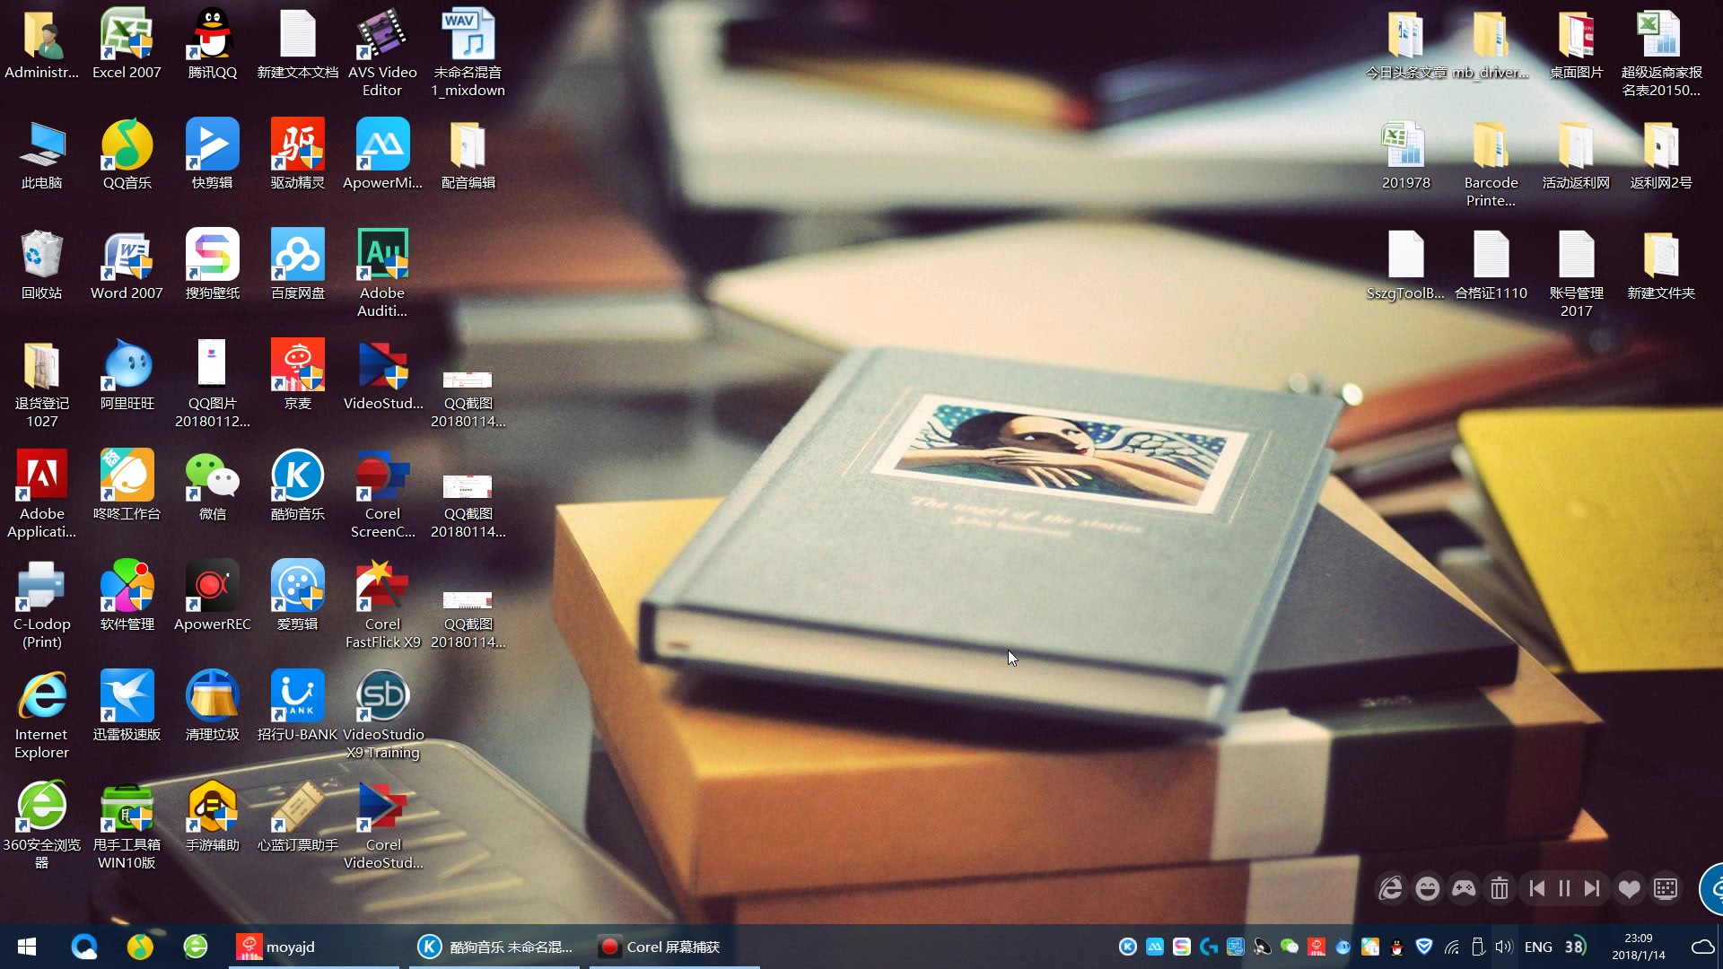Viewport: 1723px width, 969px height.
Task: Click the 38 memory gauge tray icon
Action: (1575, 947)
